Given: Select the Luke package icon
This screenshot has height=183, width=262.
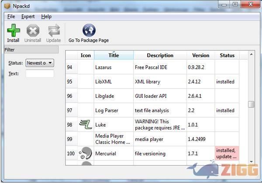Looking at the screenshot, I should tap(86, 125).
